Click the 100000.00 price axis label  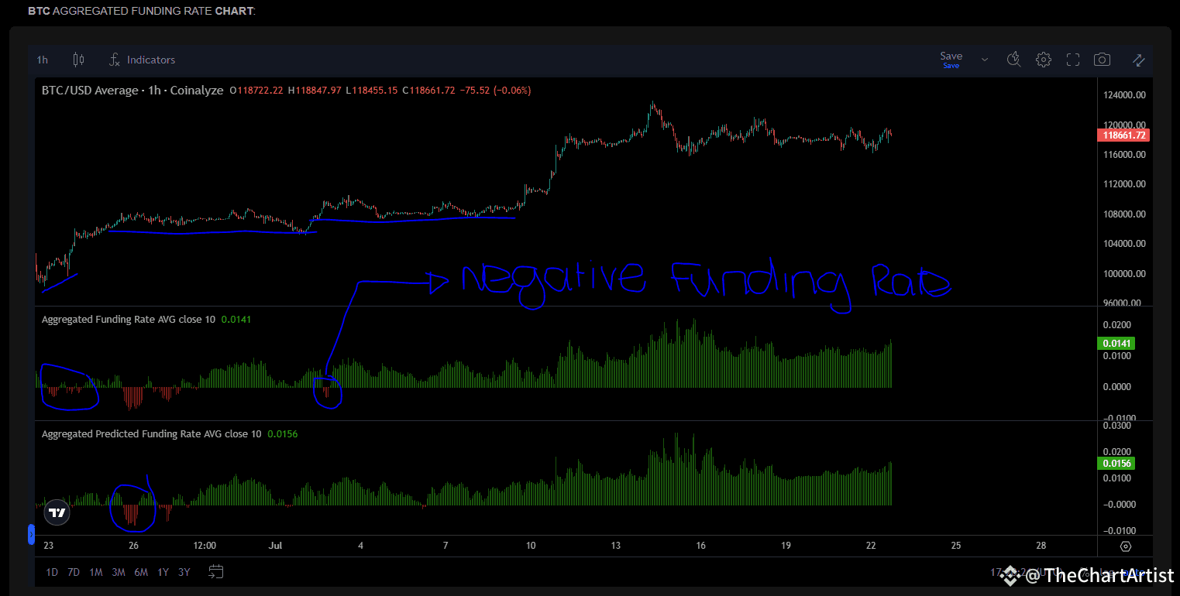[x=1123, y=274]
